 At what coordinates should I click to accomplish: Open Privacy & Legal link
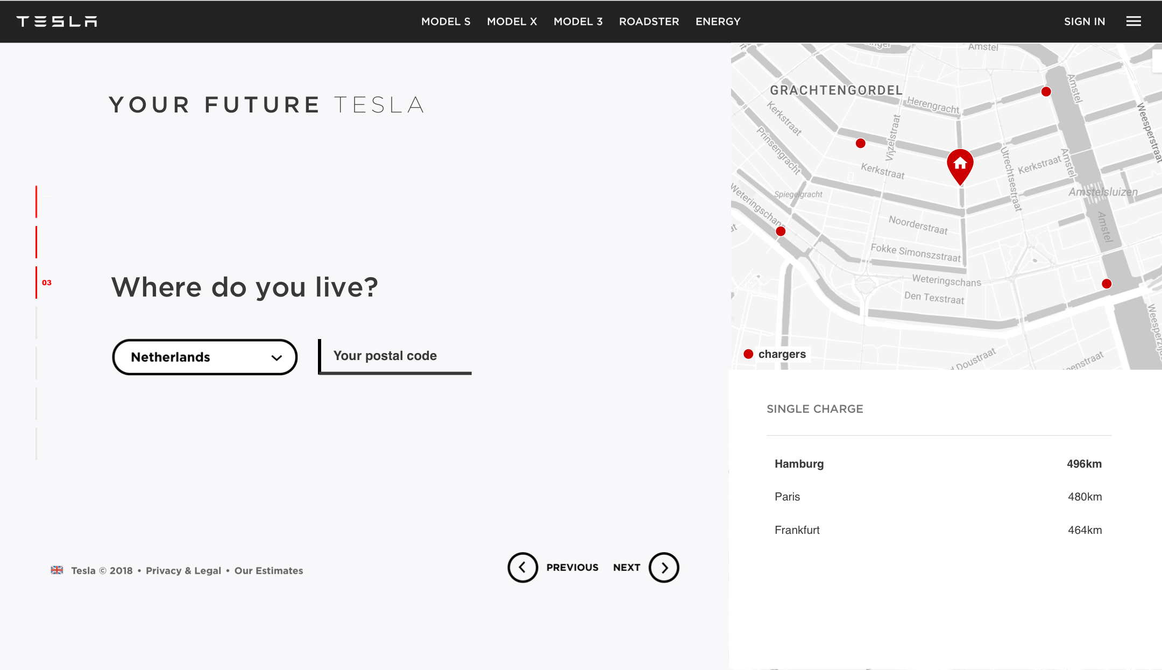[183, 570]
